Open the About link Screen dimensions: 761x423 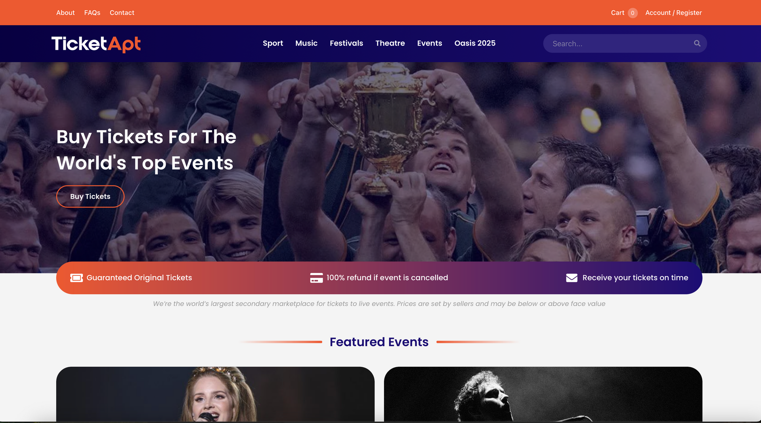pos(65,13)
